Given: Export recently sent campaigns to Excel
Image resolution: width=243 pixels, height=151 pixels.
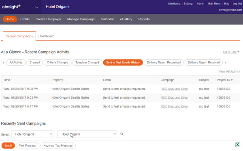Looking at the screenshot, I should point(237,145).
